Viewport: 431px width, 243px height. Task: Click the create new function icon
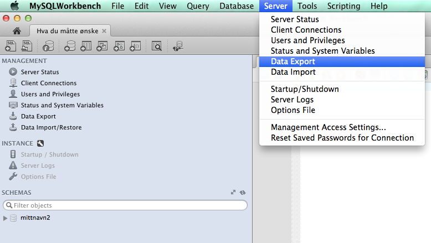pos(135,46)
